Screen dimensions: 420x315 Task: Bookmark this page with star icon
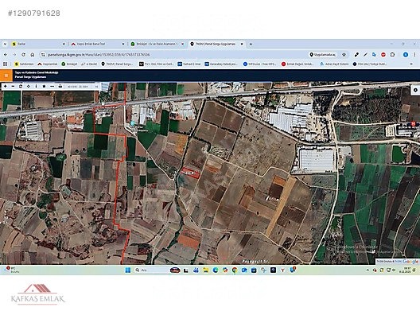click(x=344, y=55)
